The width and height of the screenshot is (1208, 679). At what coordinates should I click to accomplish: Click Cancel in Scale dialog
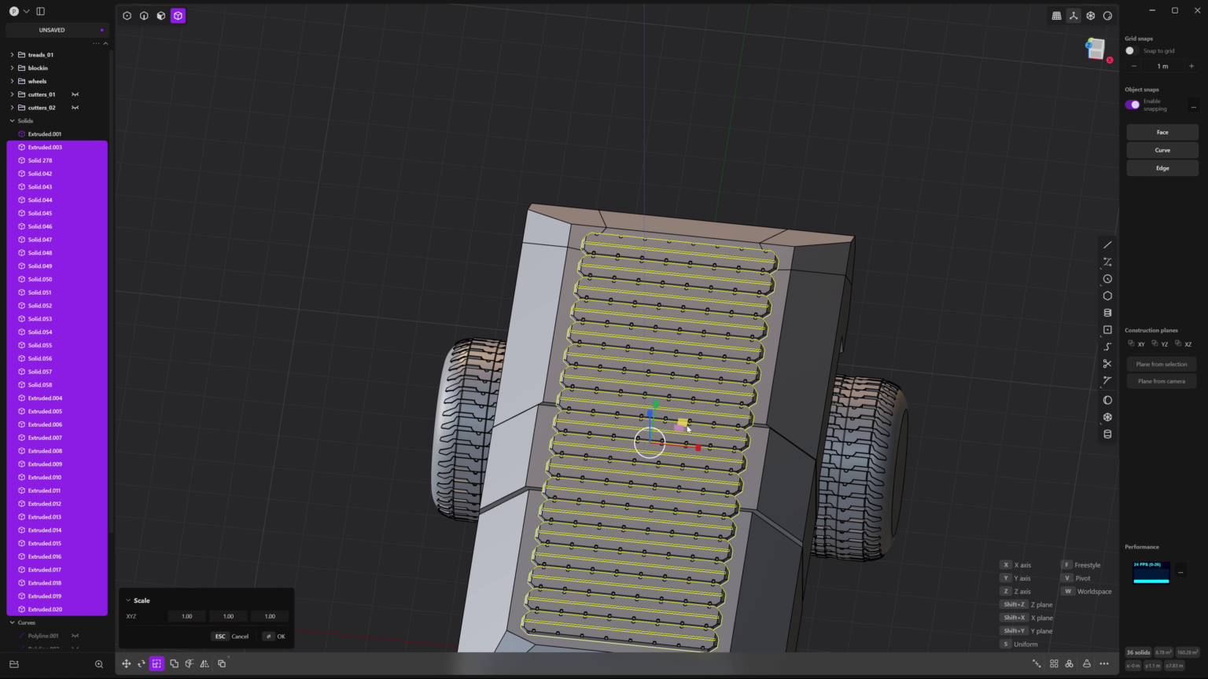(232, 637)
